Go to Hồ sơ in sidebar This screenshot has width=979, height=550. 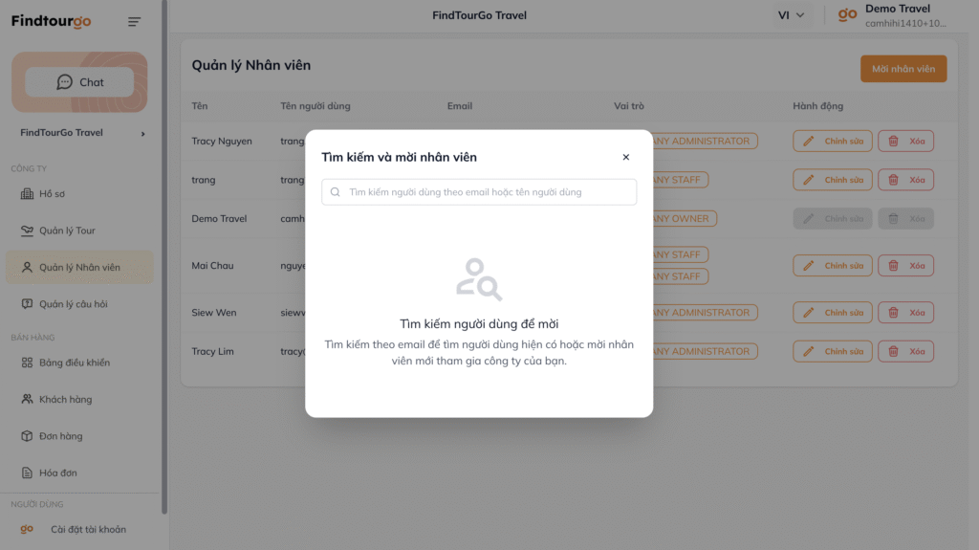(x=52, y=194)
